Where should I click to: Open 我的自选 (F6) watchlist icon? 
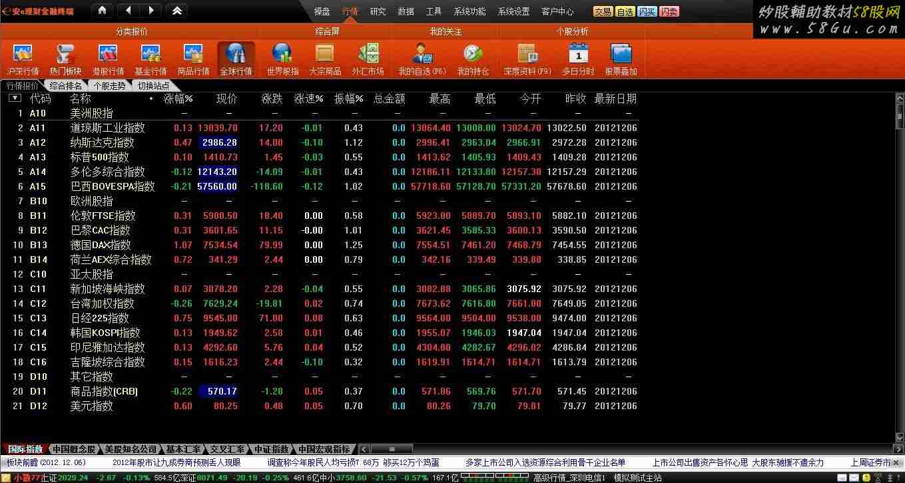coord(422,60)
